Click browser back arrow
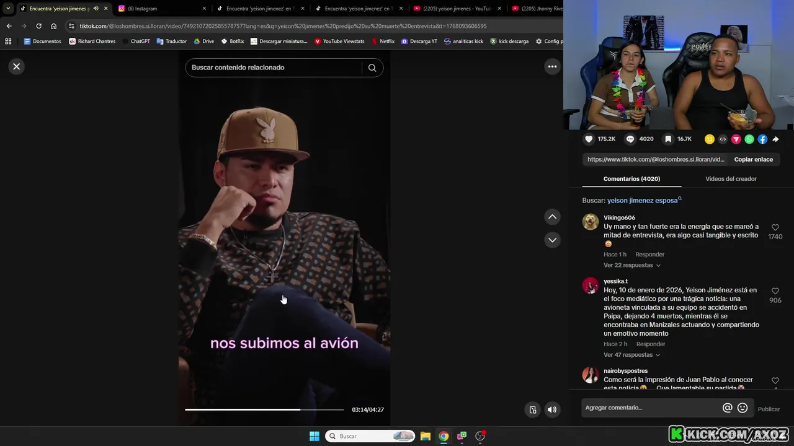The image size is (794, 446). click(9, 26)
